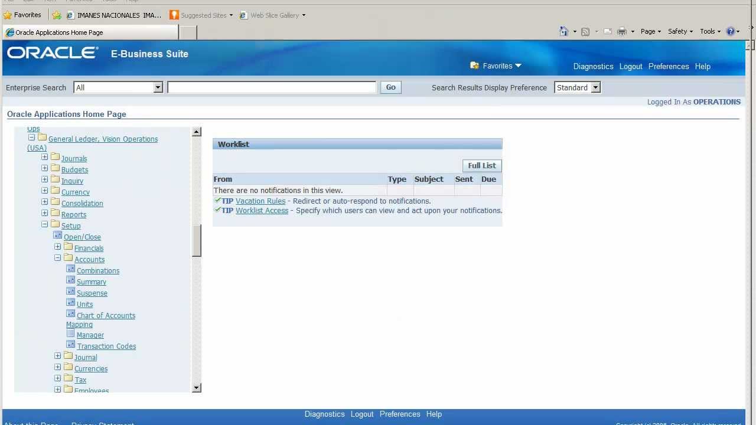The image size is (756, 425).
Task: Click the Favorites folder star icon in header
Action: point(474,66)
